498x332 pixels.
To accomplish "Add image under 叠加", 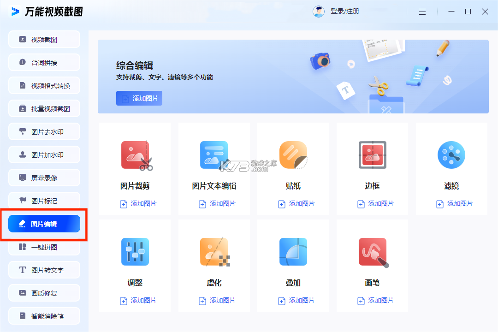I will [x=296, y=301].
